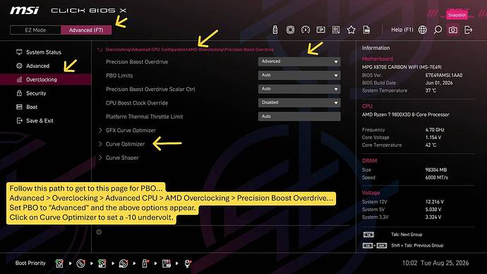Click the padlock icon beside Security
Screen dimensions: 487x274
pyautogui.click(x=19, y=93)
